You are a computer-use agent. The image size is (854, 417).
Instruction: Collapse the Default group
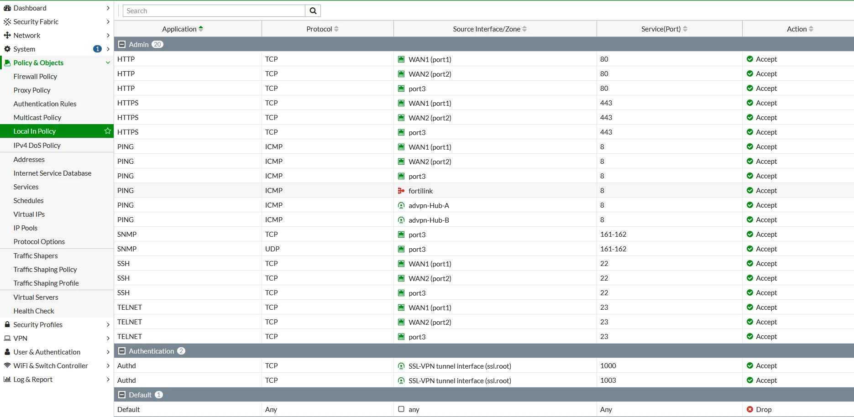pos(122,395)
